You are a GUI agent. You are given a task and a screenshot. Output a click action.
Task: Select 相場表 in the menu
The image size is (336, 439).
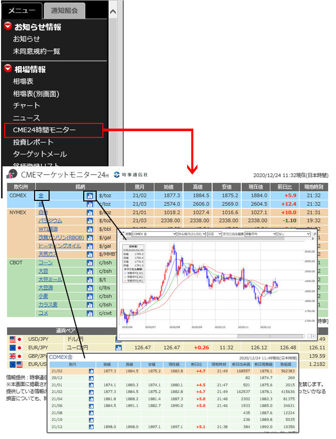point(23,82)
